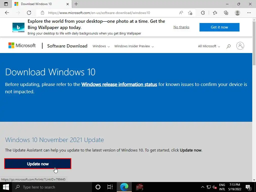Expand the Windows Insider Preview menu
Image resolution: width=256 pixels, height=192 pixels.
pos(134,46)
